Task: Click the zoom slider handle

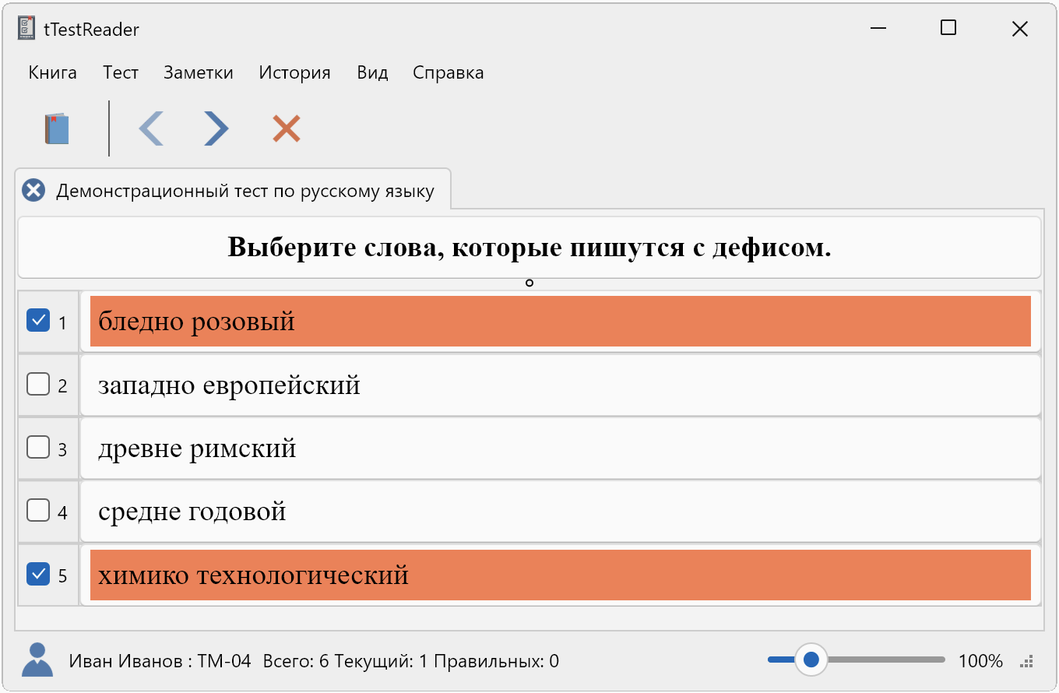Action: click(x=811, y=660)
